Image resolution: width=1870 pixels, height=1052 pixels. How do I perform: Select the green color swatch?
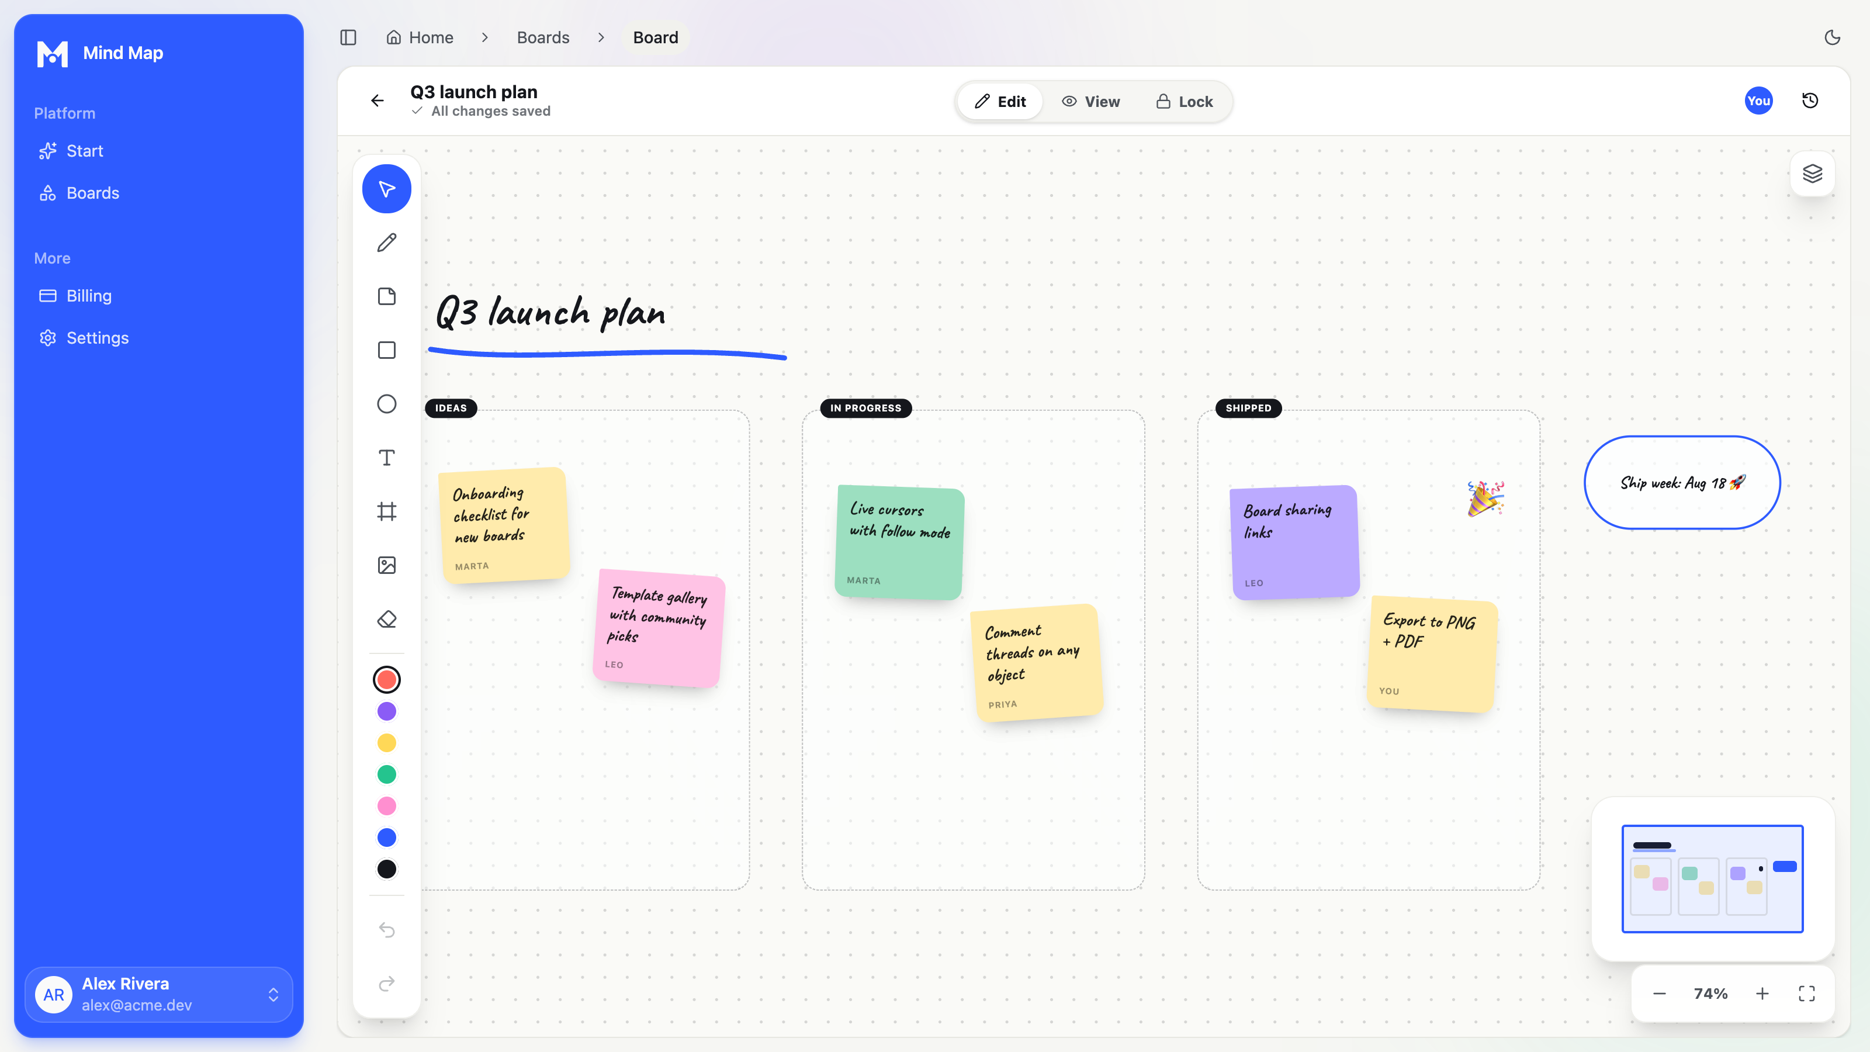pyautogui.click(x=387, y=774)
